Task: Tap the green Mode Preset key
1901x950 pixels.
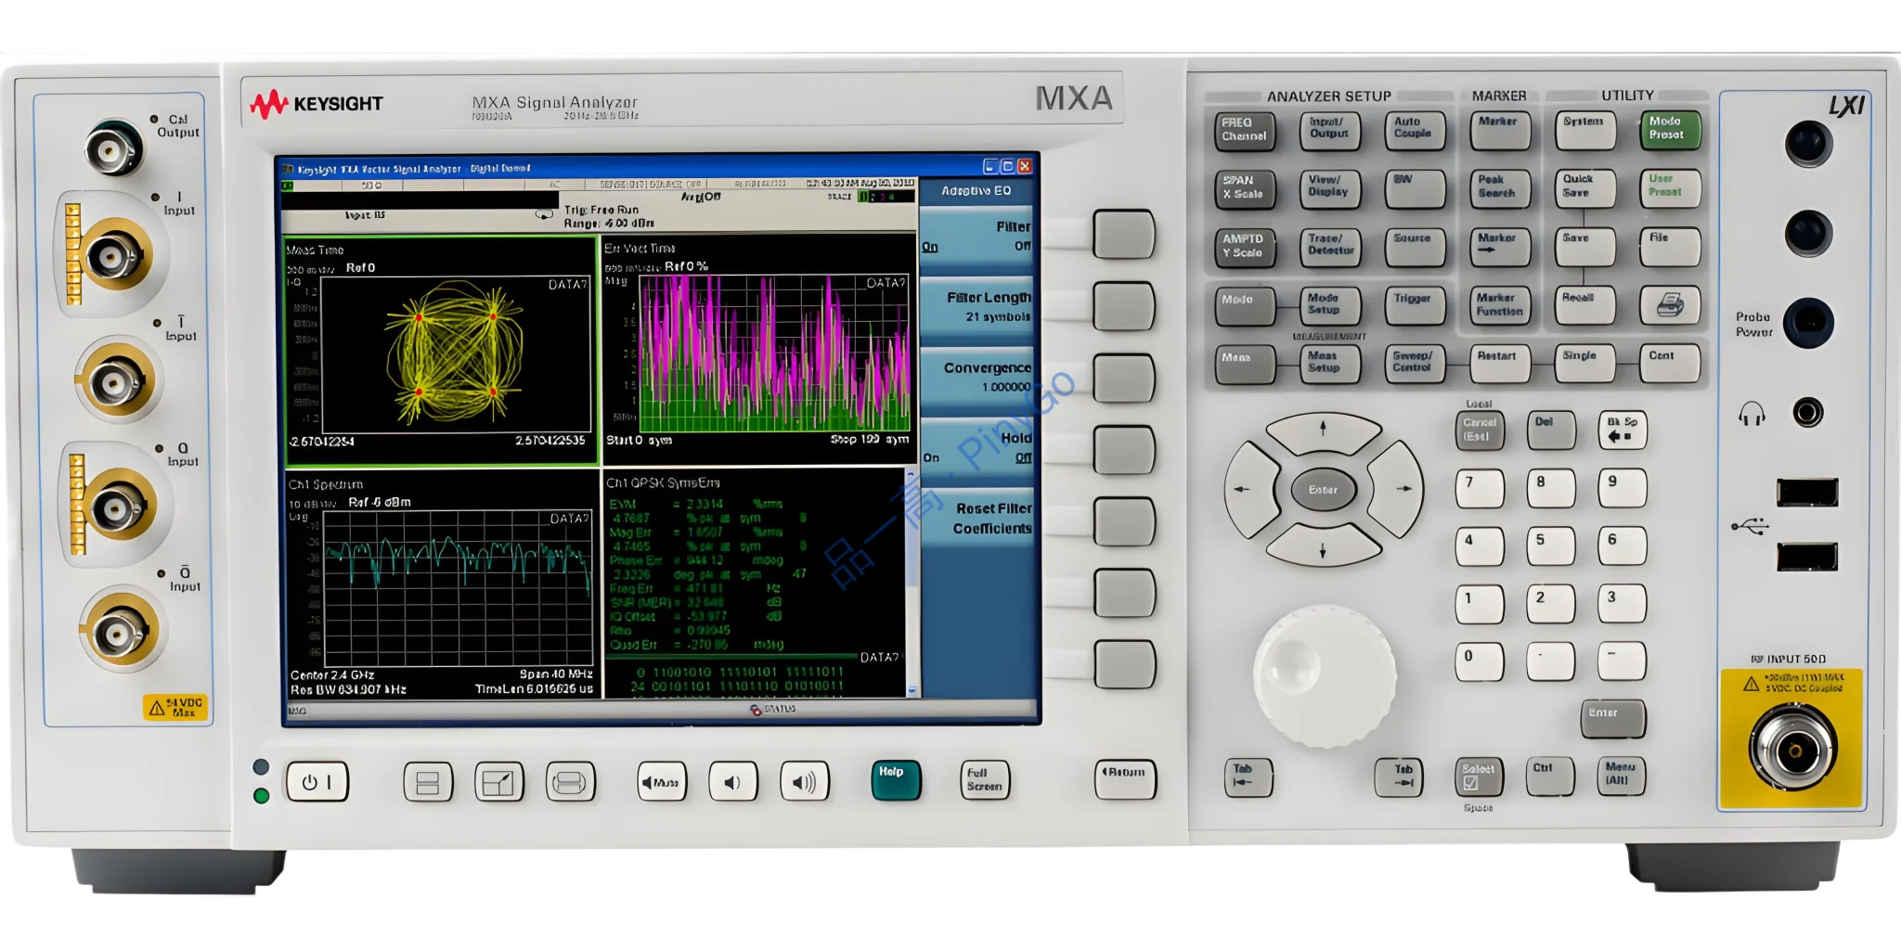Action: [1670, 130]
